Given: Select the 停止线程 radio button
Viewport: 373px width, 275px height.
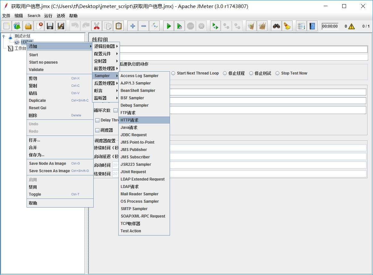Looking at the screenshot, I should pos(225,73).
